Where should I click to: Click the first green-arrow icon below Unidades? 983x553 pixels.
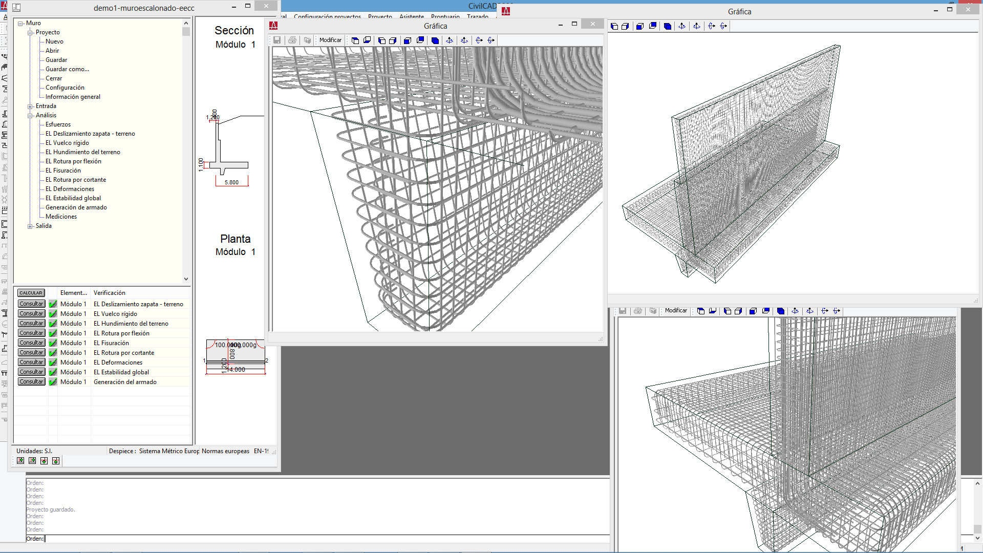tap(20, 461)
